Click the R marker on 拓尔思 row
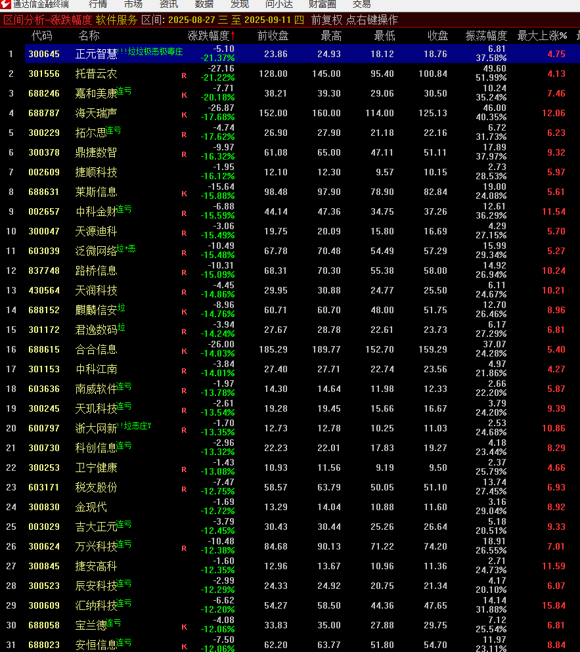 click(x=184, y=135)
